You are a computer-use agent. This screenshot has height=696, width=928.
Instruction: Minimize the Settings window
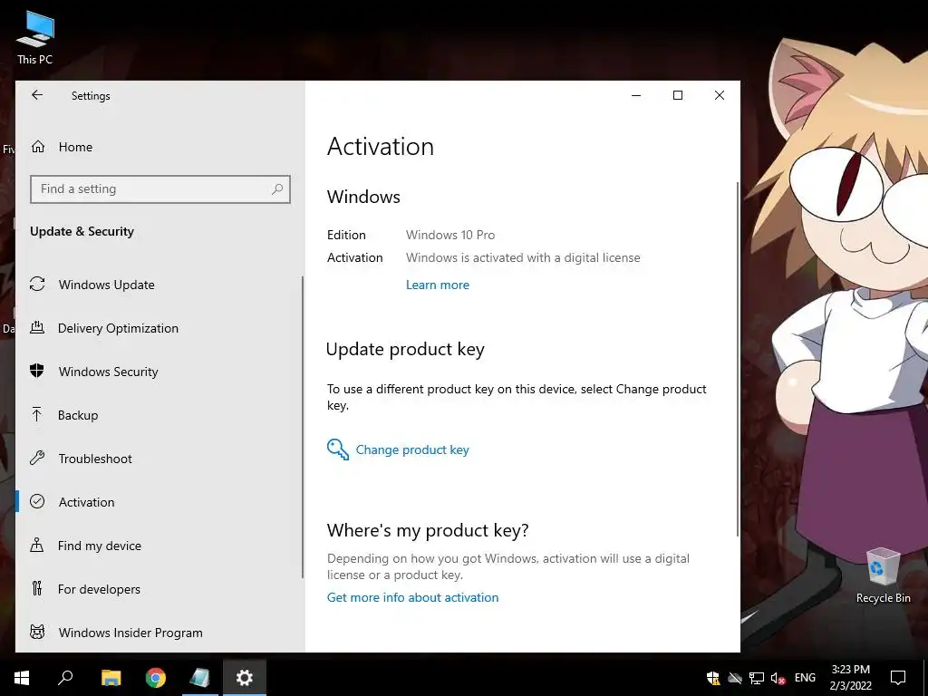pos(636,95)
